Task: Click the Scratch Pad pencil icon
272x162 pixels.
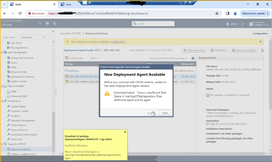Action: tap(40, 23)
